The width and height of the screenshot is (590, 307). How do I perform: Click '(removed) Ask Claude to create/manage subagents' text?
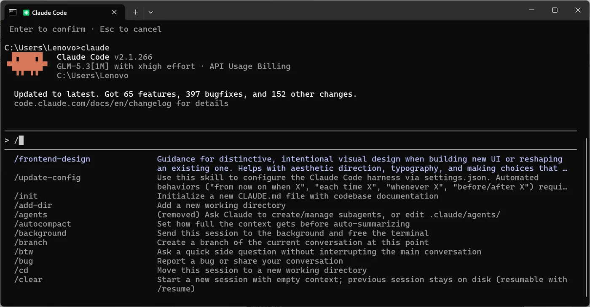(x=329, y=214)
